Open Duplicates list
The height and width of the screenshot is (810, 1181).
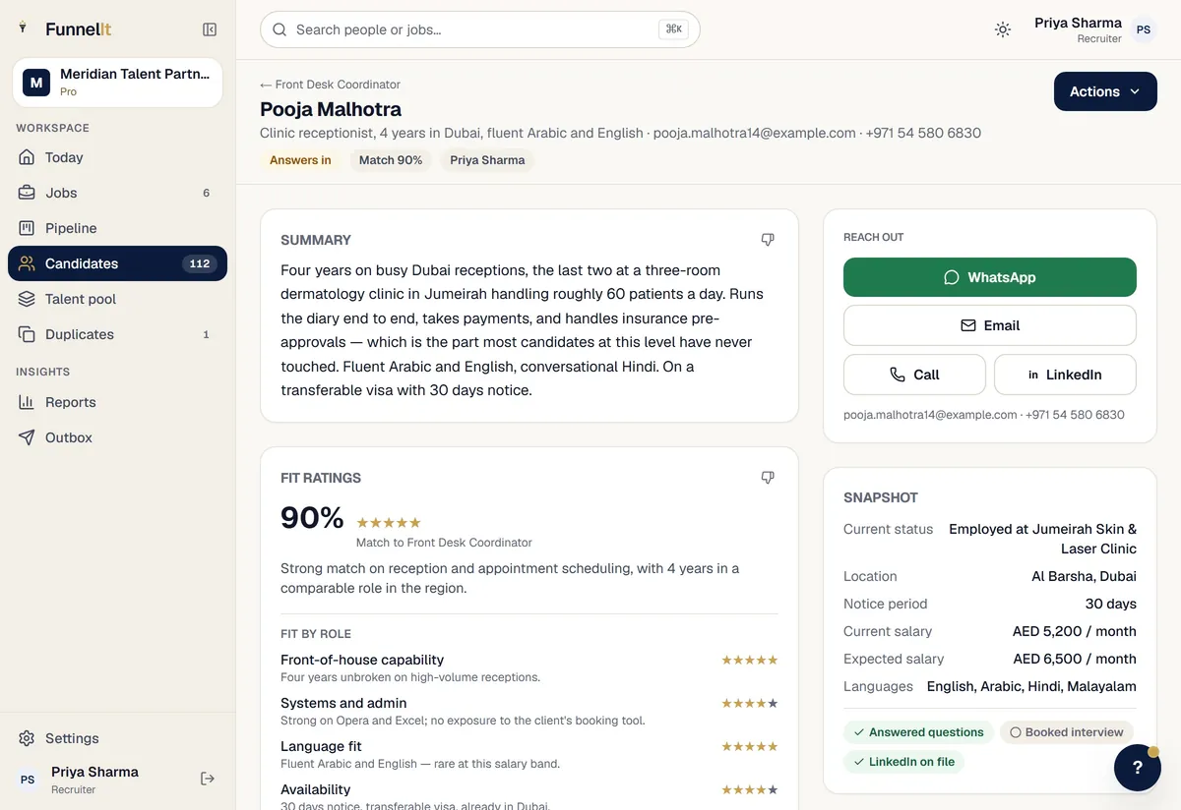coord(117,334)
